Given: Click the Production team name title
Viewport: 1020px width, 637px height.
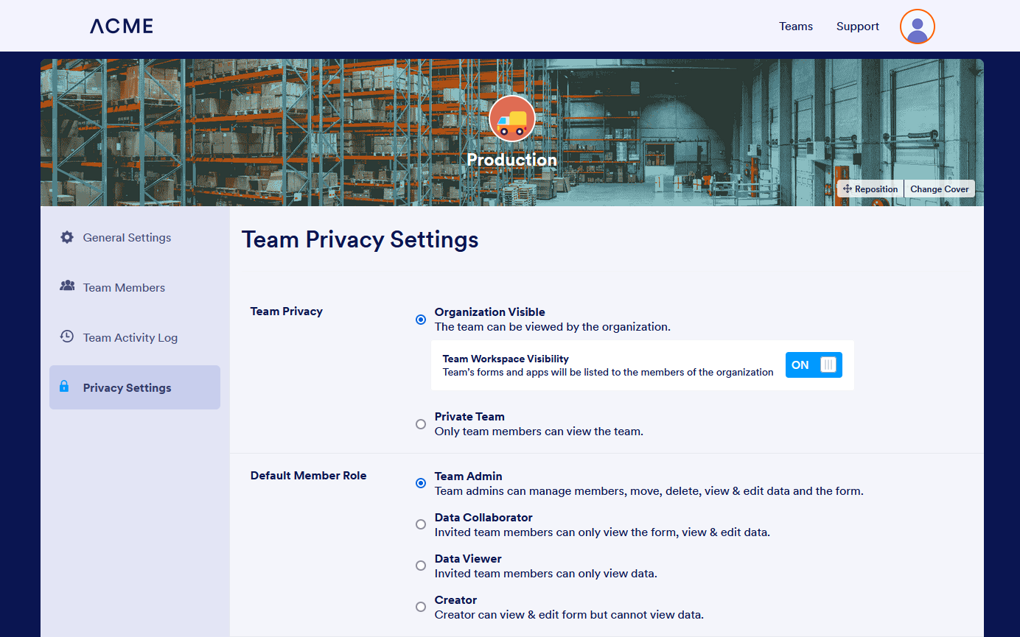Looking at the screenshot, I should 511,160.
